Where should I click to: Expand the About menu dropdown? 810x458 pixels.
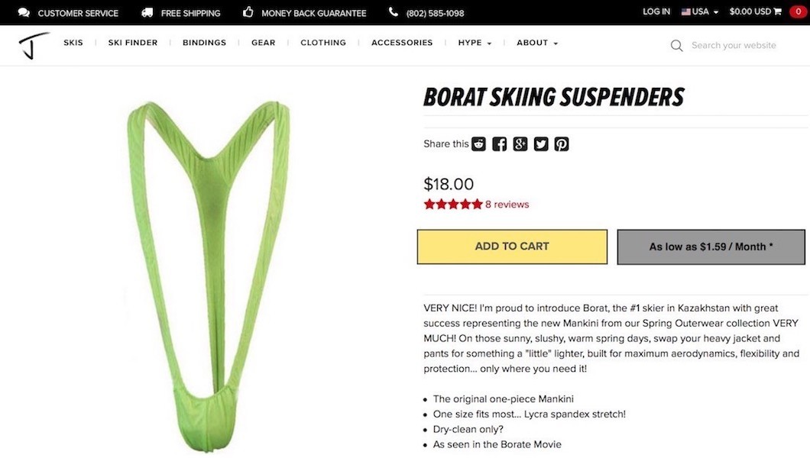537,43
